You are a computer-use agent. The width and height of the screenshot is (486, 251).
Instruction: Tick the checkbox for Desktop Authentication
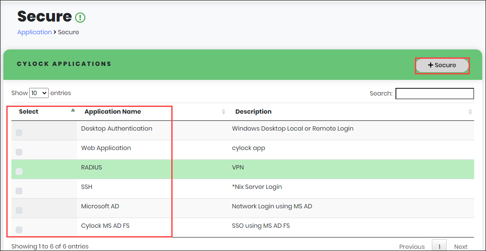(x=19, y=133)
